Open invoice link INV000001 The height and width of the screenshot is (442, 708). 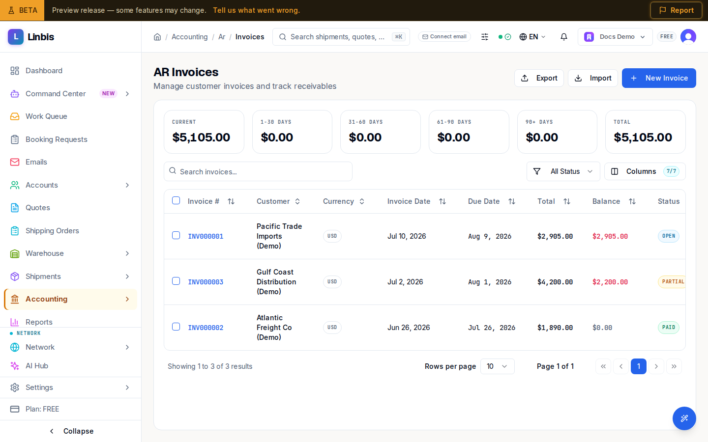206,236
